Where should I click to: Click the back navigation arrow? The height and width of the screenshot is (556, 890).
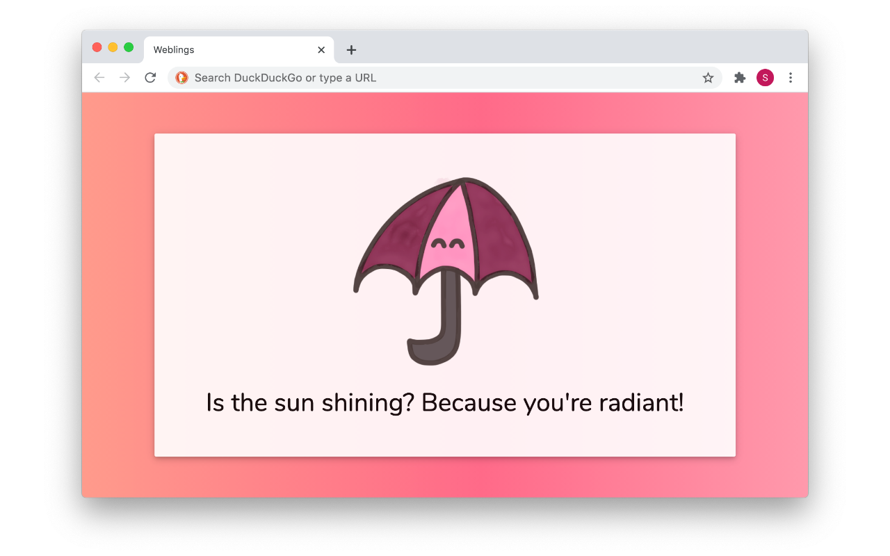[x=99, y=78]
